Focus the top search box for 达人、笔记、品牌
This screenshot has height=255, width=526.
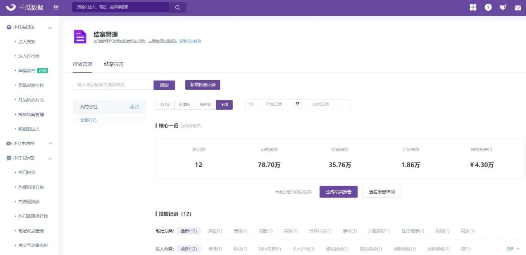pos(120,7)
